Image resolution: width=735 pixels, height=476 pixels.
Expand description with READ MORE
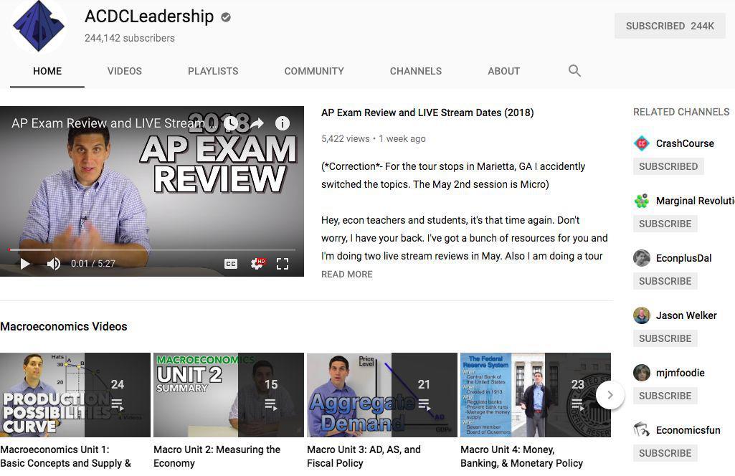pyautogui.click(x=347, y=275)
